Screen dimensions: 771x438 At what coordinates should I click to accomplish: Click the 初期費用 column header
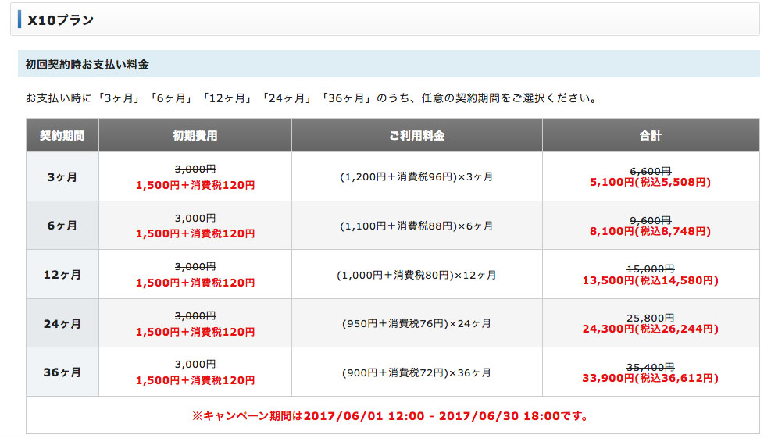pos(195,135)
